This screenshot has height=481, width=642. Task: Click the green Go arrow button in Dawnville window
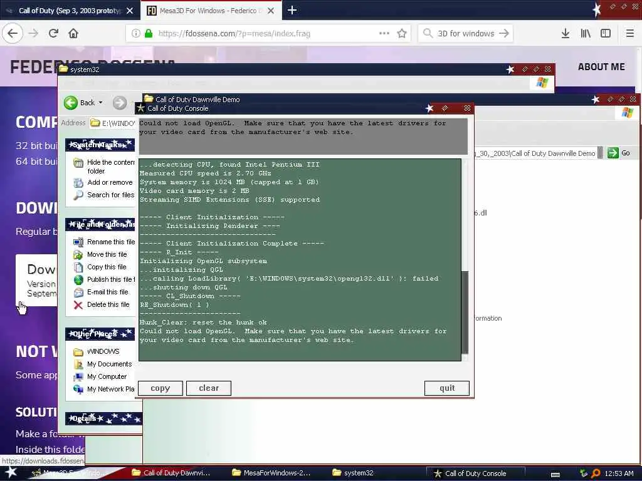[x=613, y=153]
